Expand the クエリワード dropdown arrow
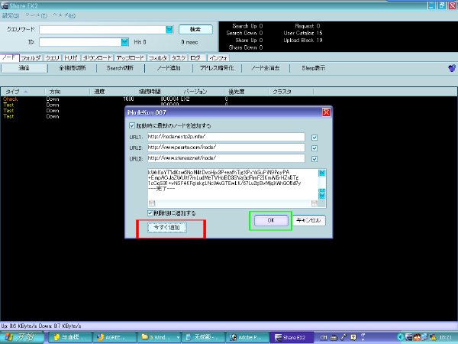 click(169, 30)
